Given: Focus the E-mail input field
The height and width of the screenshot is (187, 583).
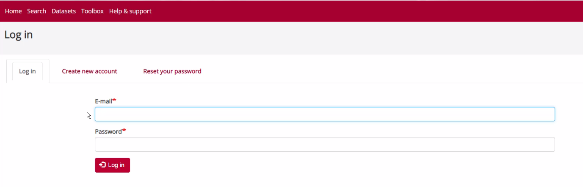Looking at the screenshot, I should pos(324,114).
